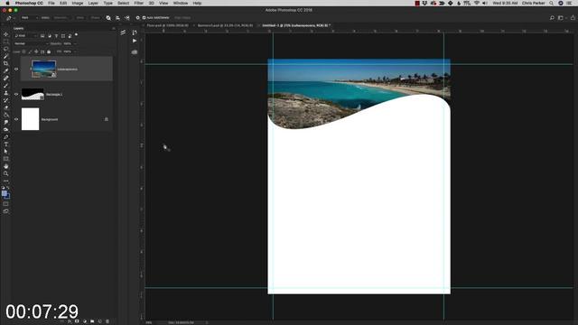
Task: Open the Libraries cloud panel icon
Action: (x=135, y=52)
